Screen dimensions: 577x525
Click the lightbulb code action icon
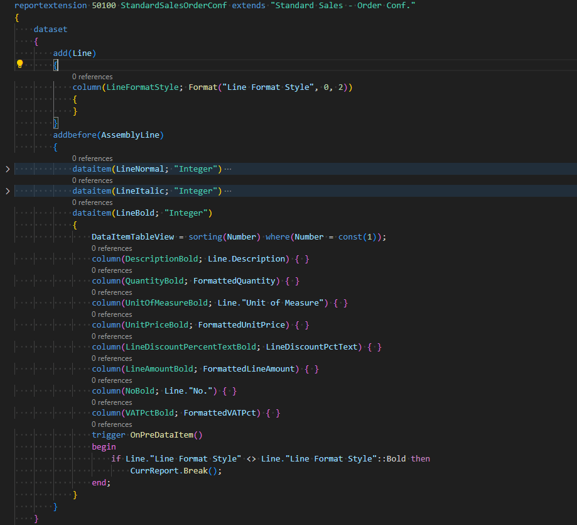pos(19,64)
